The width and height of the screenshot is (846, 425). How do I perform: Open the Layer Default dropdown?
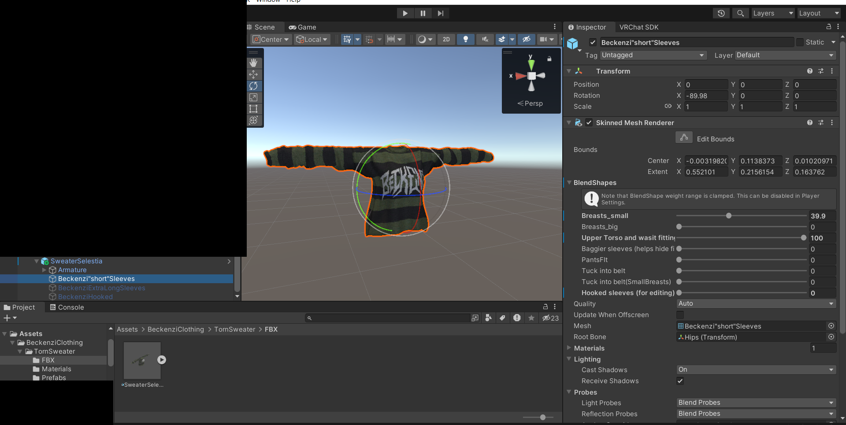[786, 55]
